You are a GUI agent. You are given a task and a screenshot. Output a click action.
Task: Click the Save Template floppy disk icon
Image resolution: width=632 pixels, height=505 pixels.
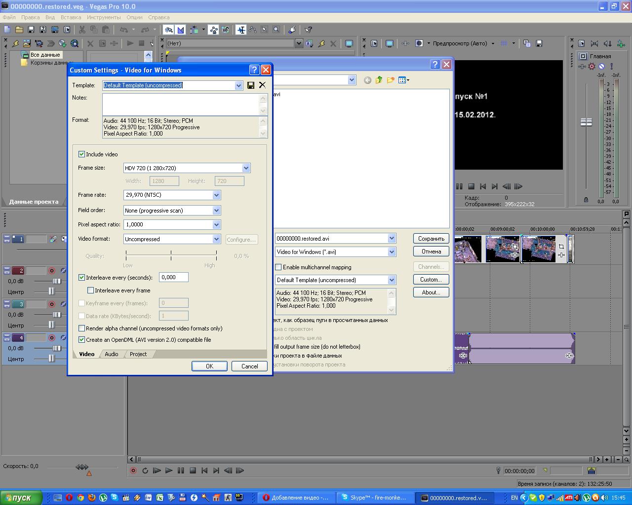pos(251,85)
